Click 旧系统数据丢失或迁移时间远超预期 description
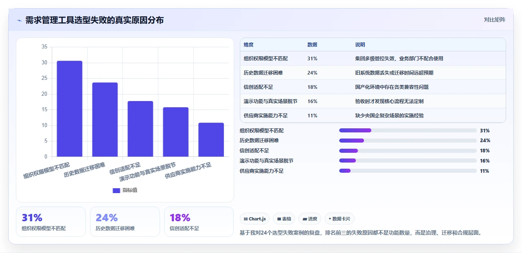 coord(394,73)
